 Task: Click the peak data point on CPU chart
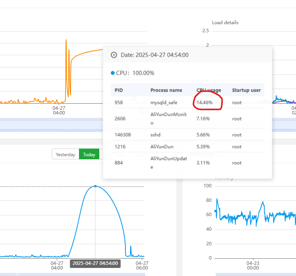coord(95,186)
